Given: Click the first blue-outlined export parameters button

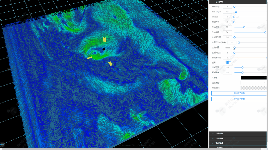Looking at the screenshot, I should (239, 93).
